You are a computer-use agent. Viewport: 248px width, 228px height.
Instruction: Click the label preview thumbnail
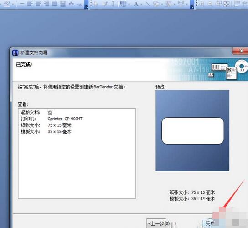[192, 131]
